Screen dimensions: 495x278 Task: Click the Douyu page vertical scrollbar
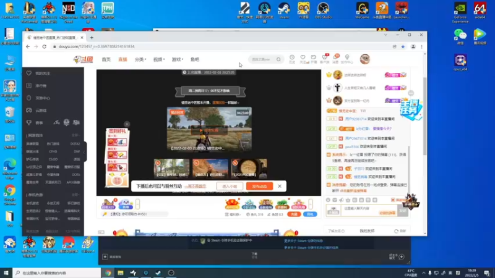pyautogui.click(x=424, y=117)
